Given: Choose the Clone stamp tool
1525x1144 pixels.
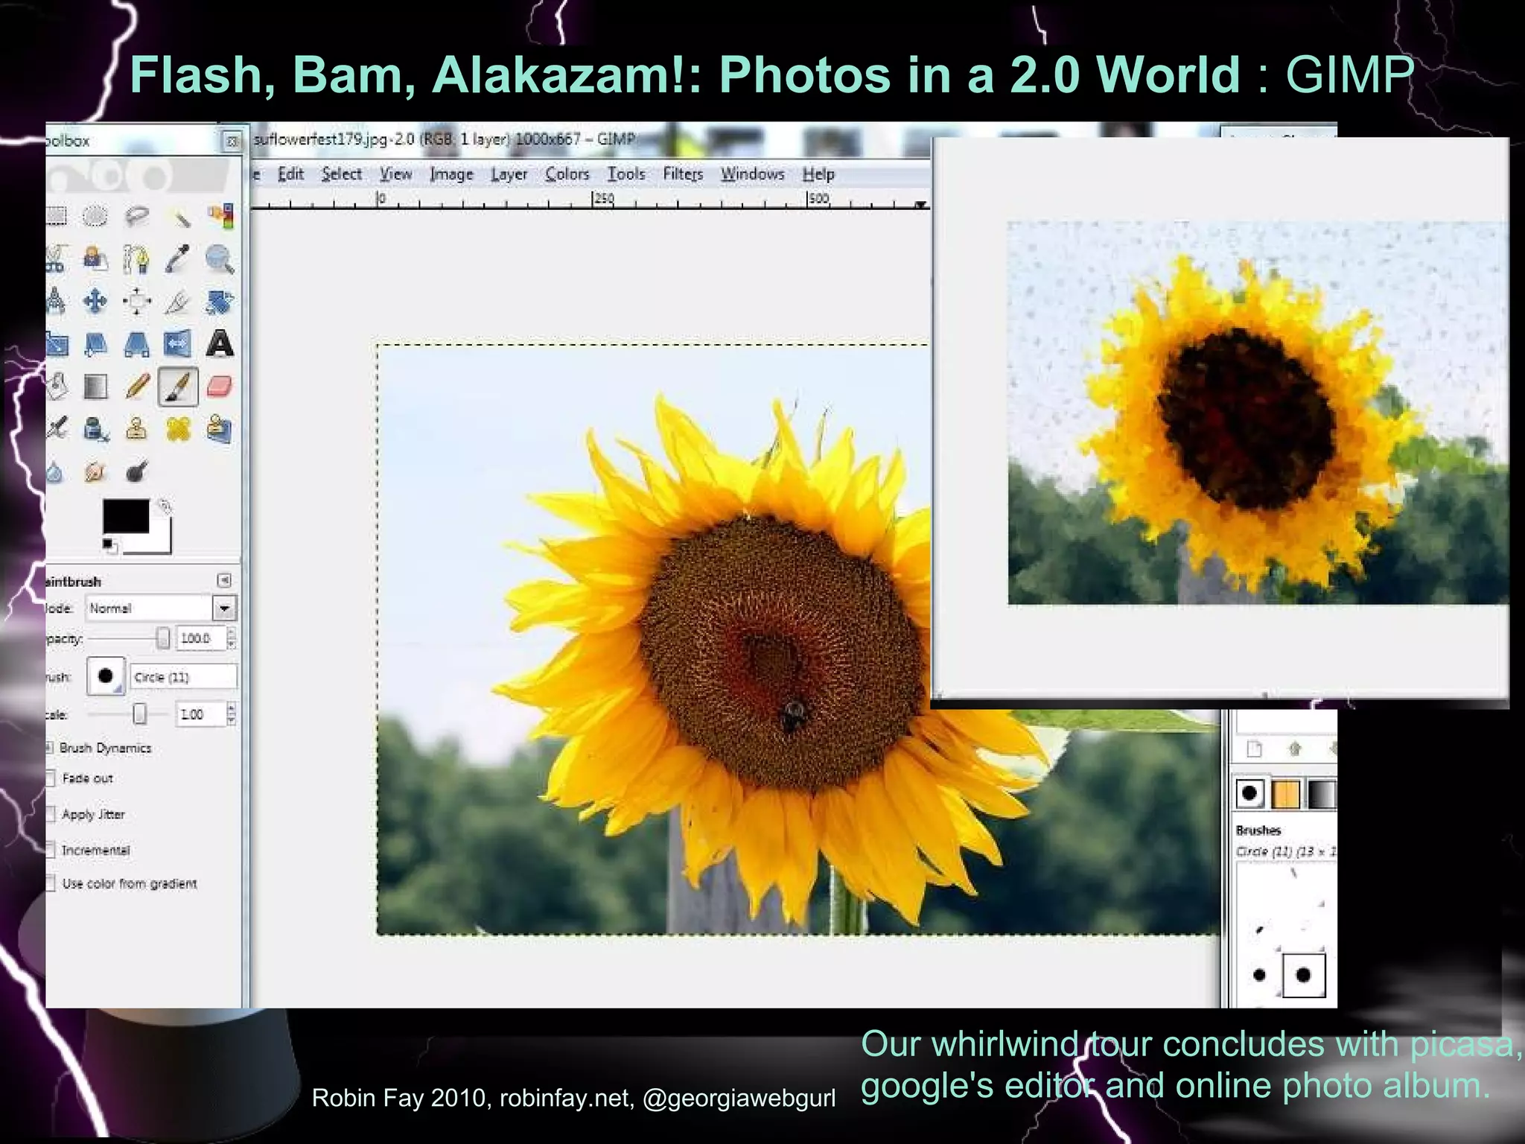Looking at the screenshot, I should pos(137,429).
